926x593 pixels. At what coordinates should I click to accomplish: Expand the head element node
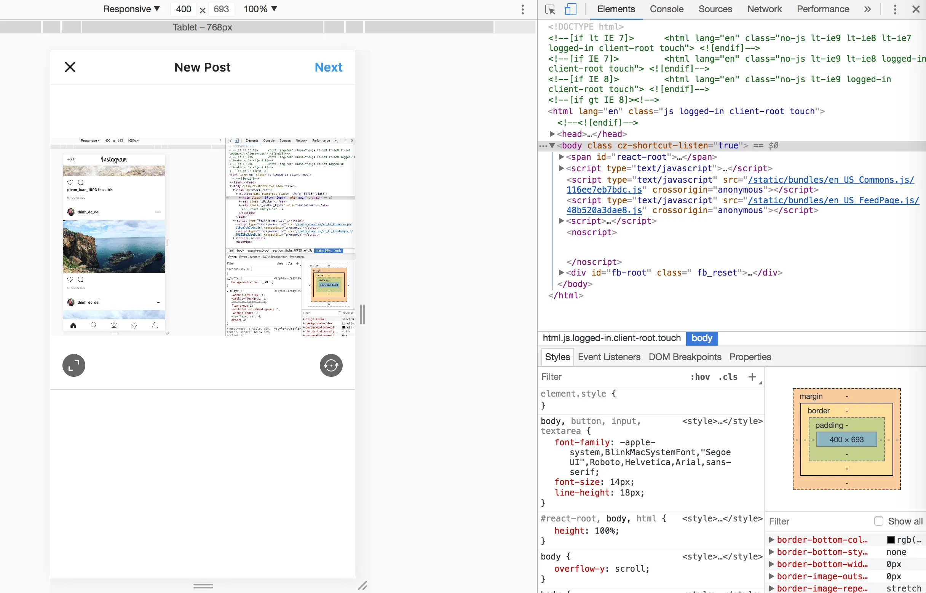coord(552,134)
